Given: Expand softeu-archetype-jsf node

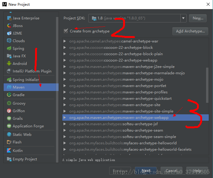Looking at the screenshot, I should [65, 124].
